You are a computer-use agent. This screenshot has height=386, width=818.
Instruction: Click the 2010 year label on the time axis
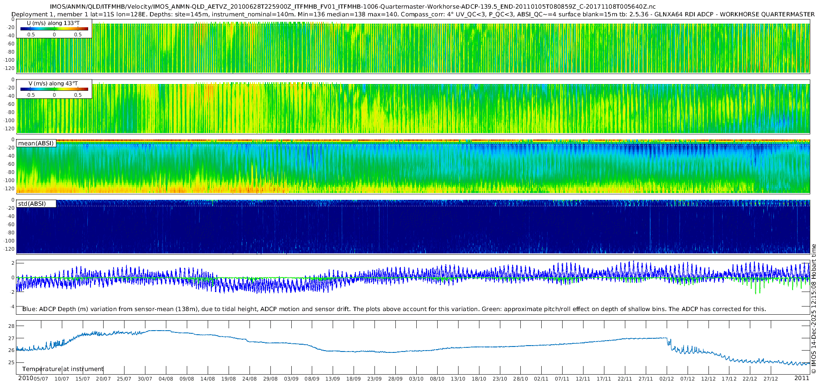coord(25,378)
